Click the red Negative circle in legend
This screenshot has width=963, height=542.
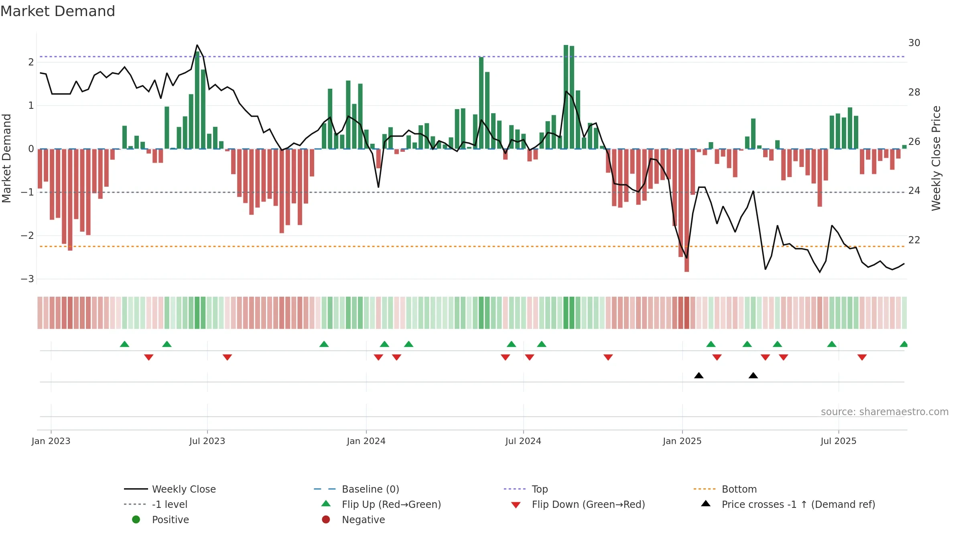click(x=326, y=520)
